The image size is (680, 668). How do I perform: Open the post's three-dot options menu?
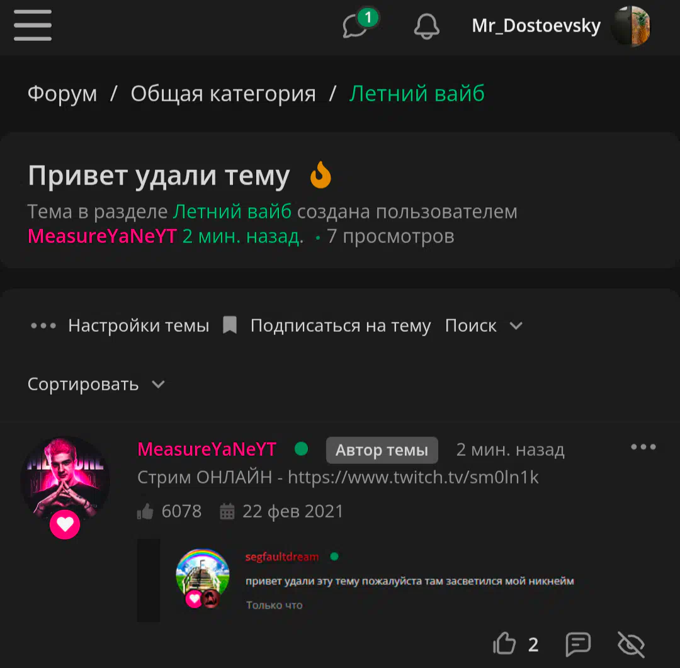[643, 447]
